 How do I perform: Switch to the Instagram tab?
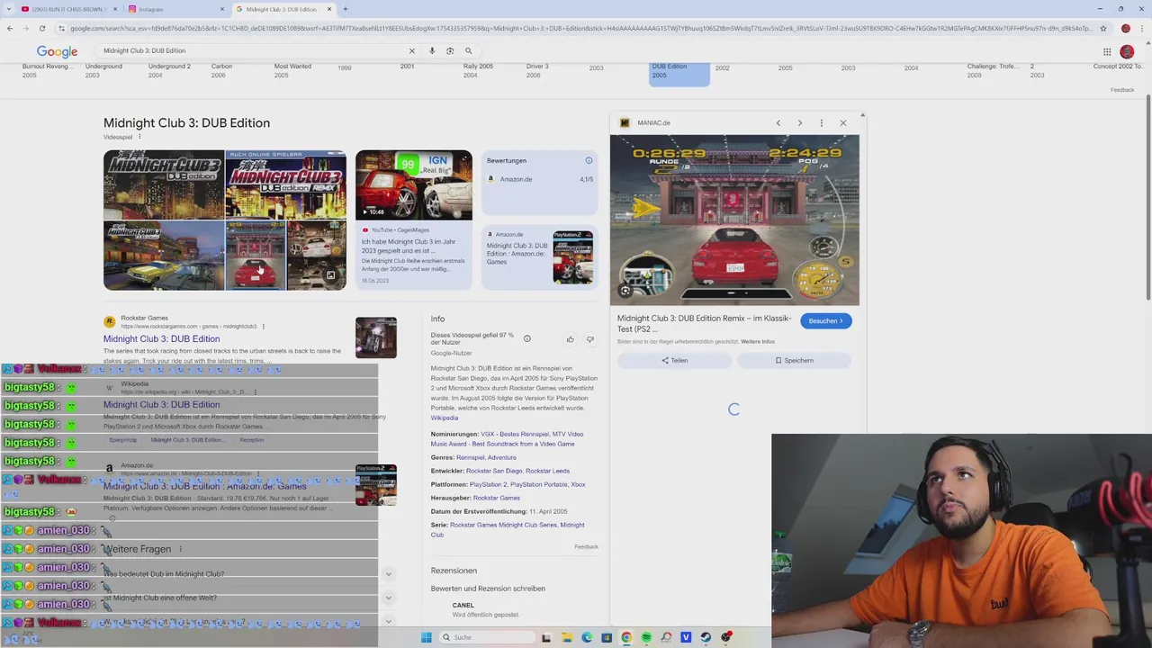coord(175,9)
